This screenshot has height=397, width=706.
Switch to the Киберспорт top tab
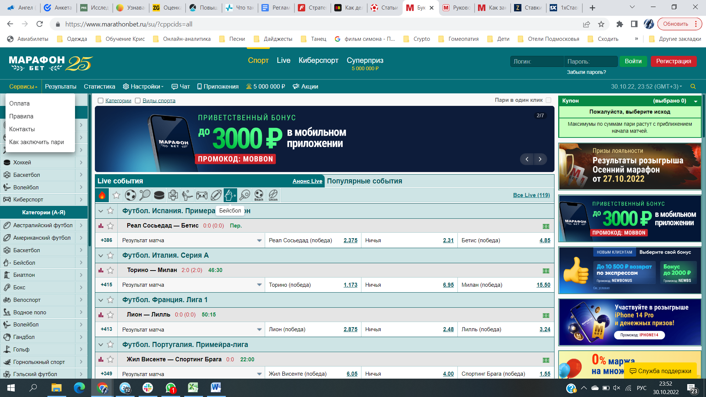pyautogui.click(x=318, y=60)
